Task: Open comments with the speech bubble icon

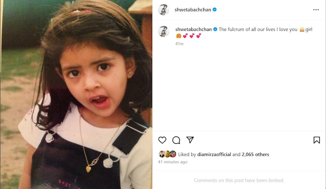Action: 176,140
